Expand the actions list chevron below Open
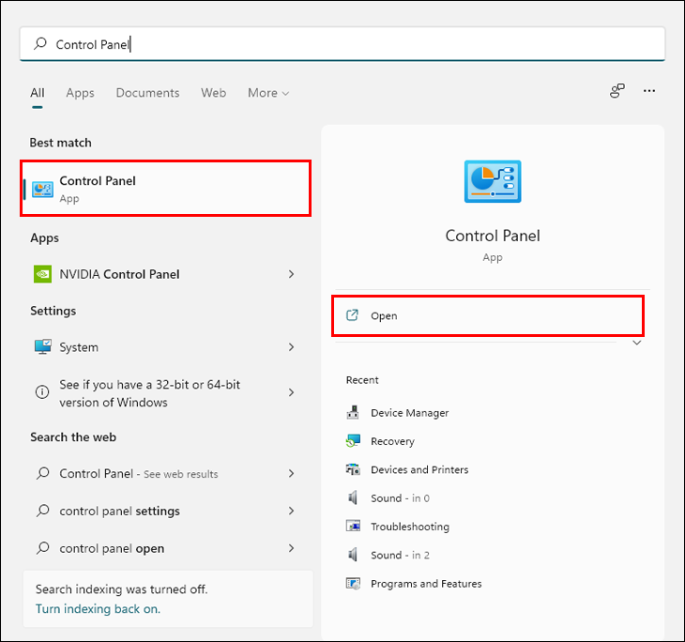 pyautogui.click(x=637, y=344)
